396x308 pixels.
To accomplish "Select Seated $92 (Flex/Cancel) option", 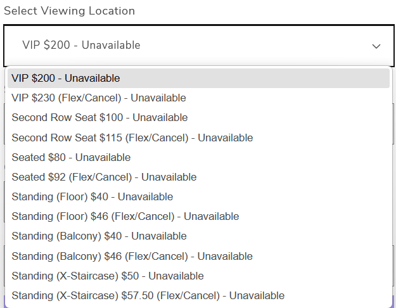I will pos(198,177).
